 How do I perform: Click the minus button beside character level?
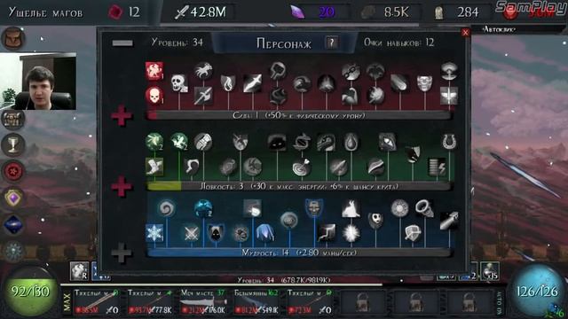click(x=122, y=43)
